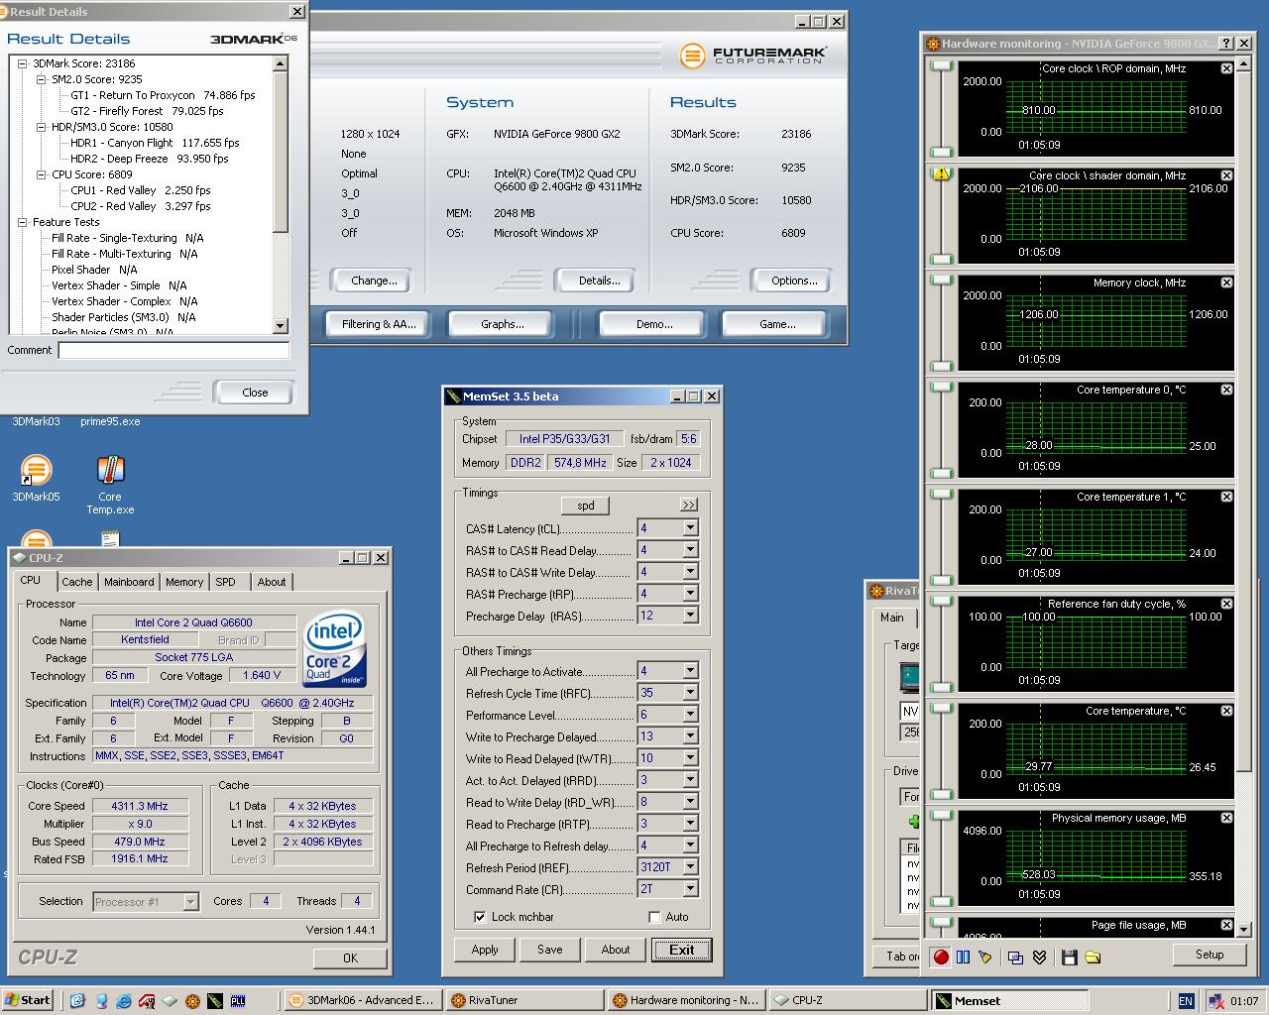Click Filtering & AA... button in 3DMark06
The image size is (1269, 1015).
379,324
